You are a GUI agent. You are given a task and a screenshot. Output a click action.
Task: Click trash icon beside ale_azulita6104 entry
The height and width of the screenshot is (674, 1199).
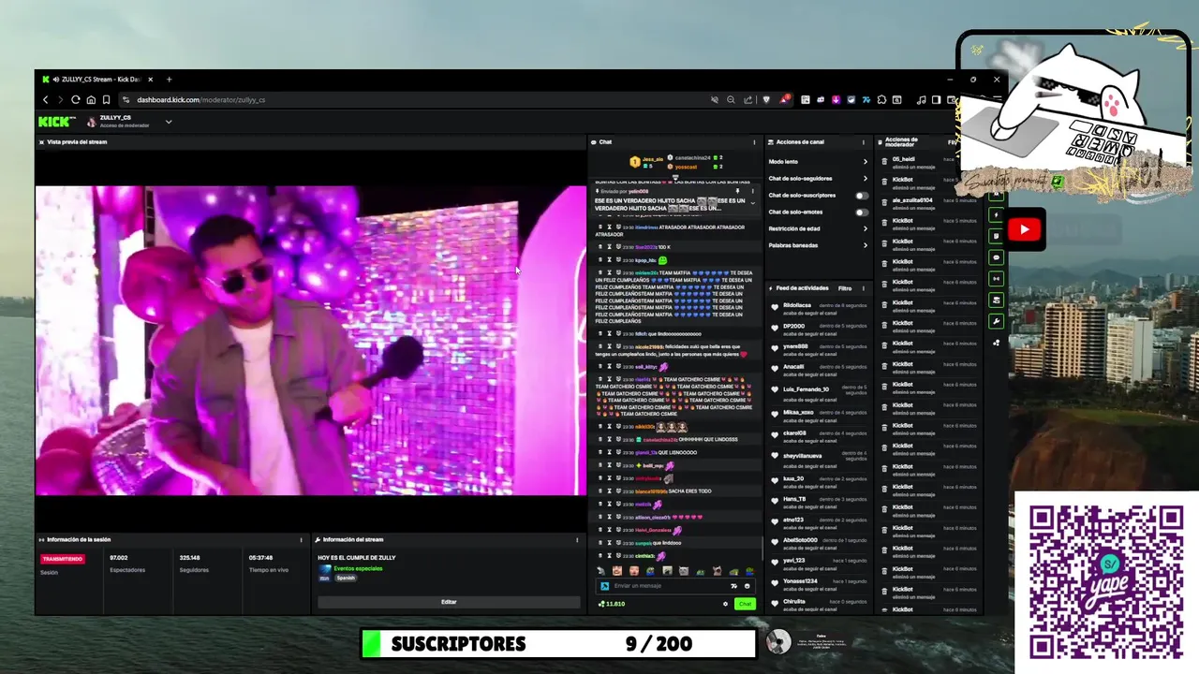[884, 203]
